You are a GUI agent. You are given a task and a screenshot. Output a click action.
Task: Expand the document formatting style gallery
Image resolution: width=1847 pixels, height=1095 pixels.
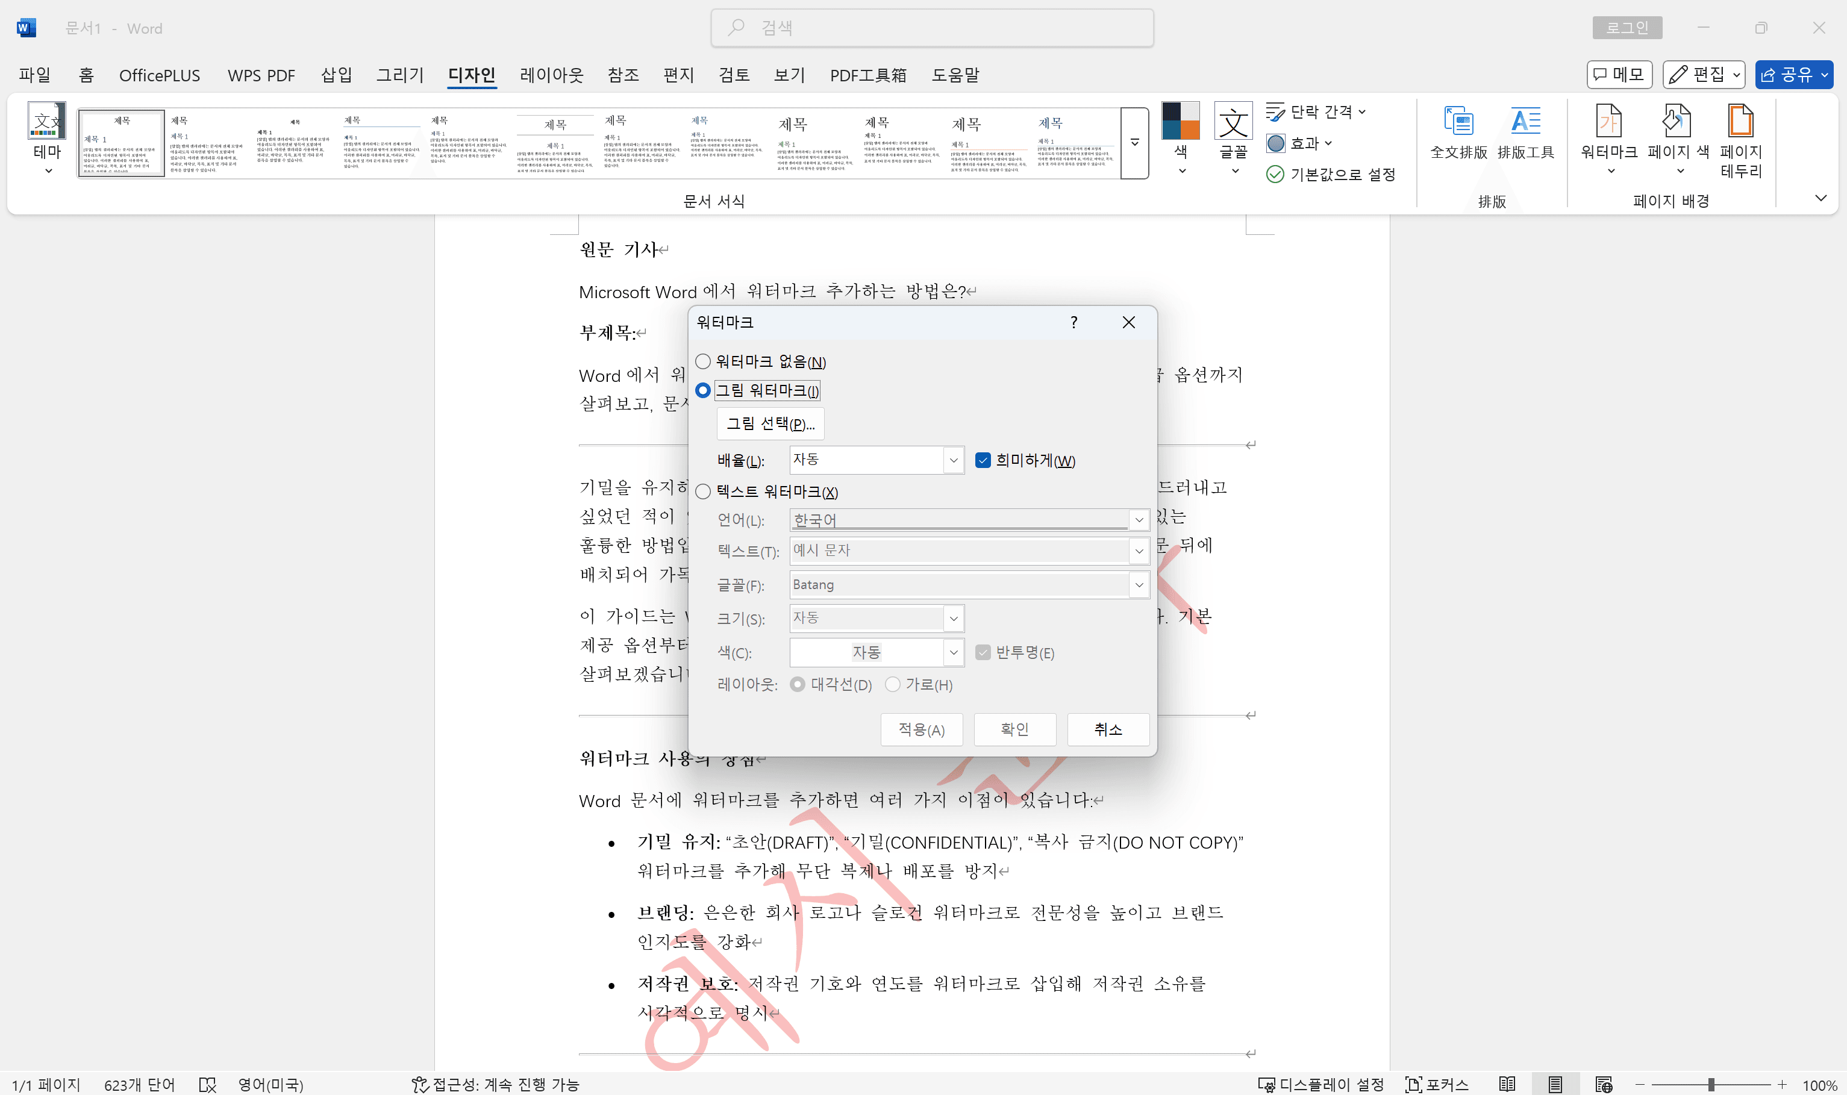click(x=1134, y=143)
